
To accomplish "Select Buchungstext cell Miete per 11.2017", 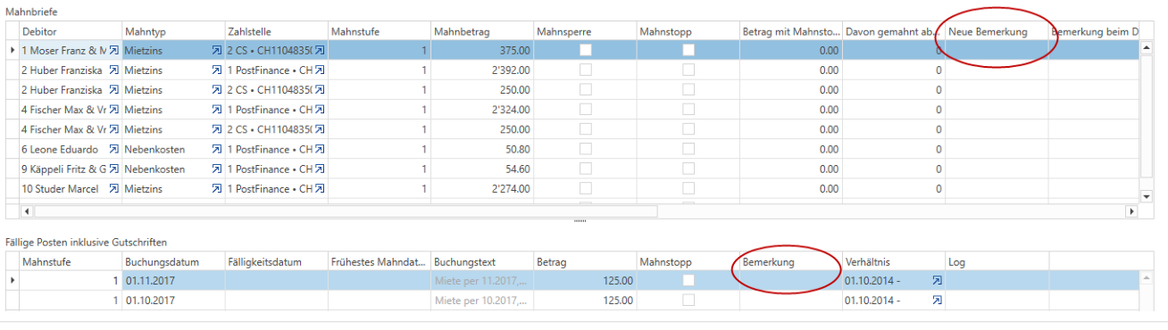I will tap(482, 280).
